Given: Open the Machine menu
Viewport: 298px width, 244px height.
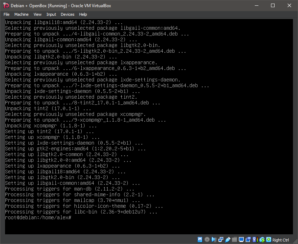Looking at the screenshot, I should coord(21,14).
